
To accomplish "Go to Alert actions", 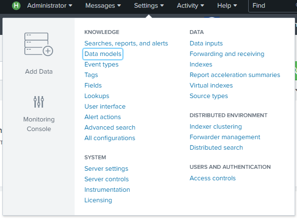I will click(102, 117).
